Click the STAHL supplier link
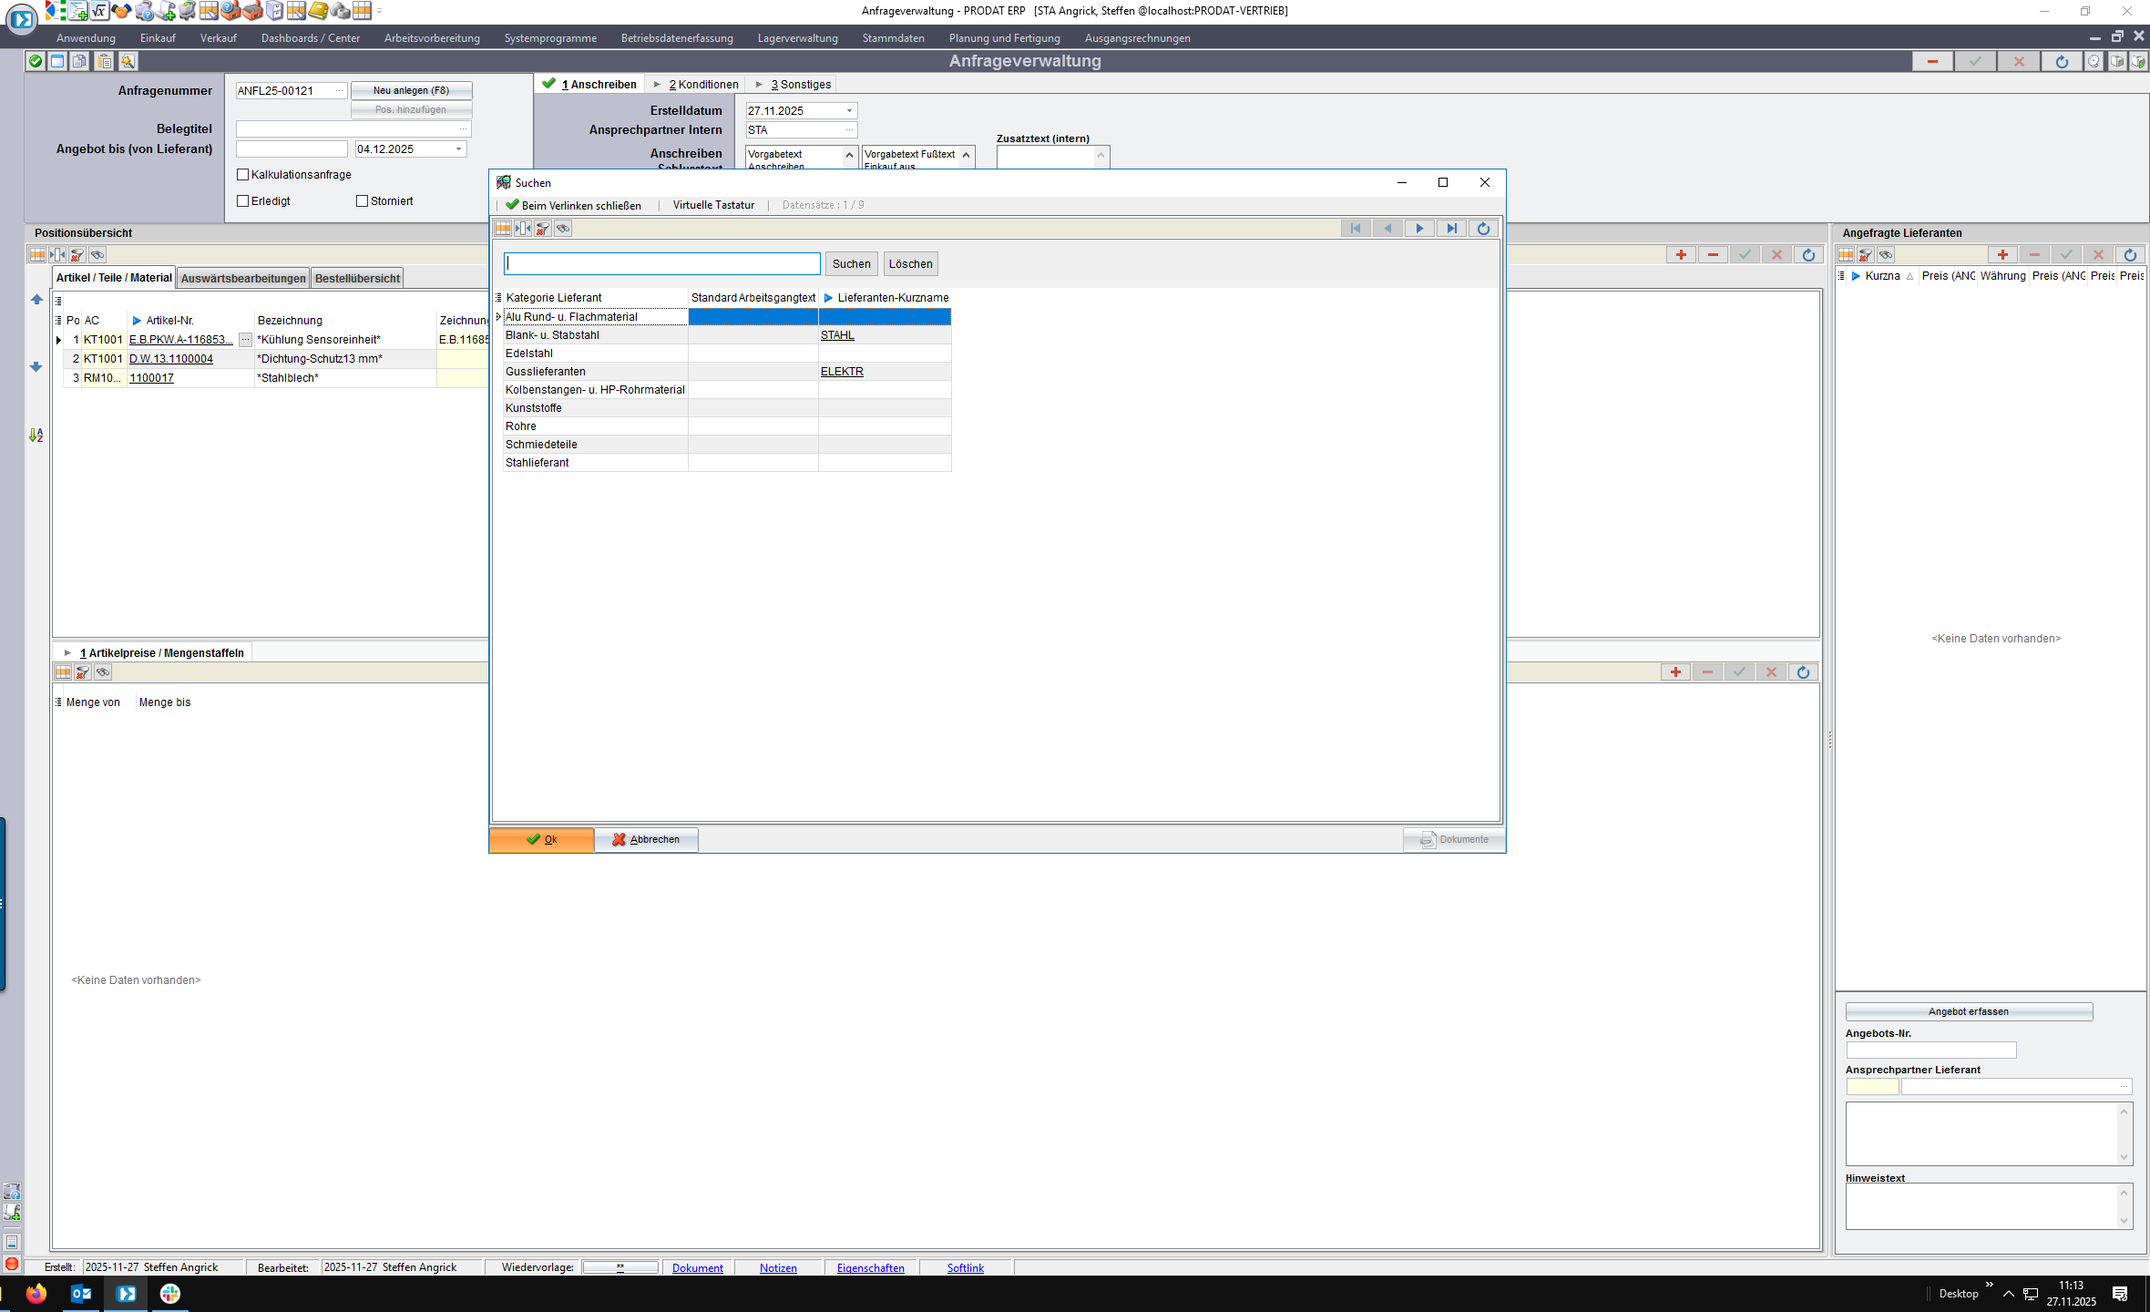2150x1312 pixels. point(837,335)
